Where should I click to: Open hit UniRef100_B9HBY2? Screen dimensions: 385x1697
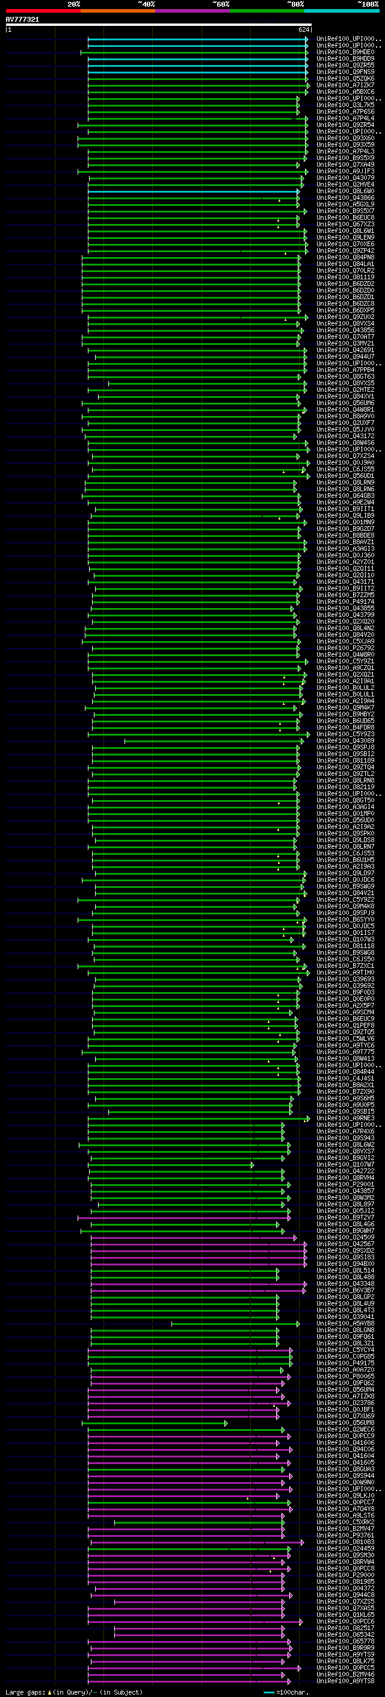click(345, 714)
